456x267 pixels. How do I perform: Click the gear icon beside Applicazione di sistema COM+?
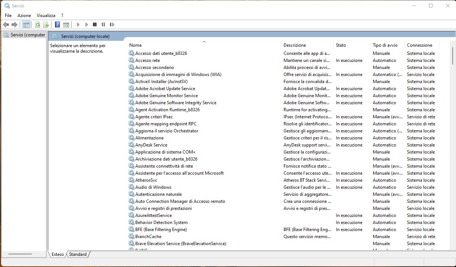(x=131, y=152)
